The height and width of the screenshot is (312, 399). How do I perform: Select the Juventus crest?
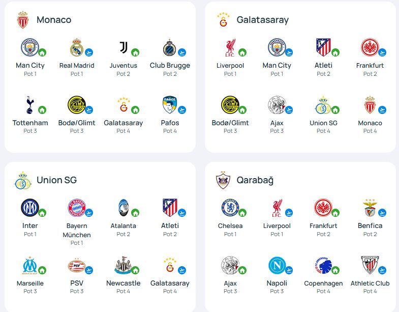coord(122,47)
